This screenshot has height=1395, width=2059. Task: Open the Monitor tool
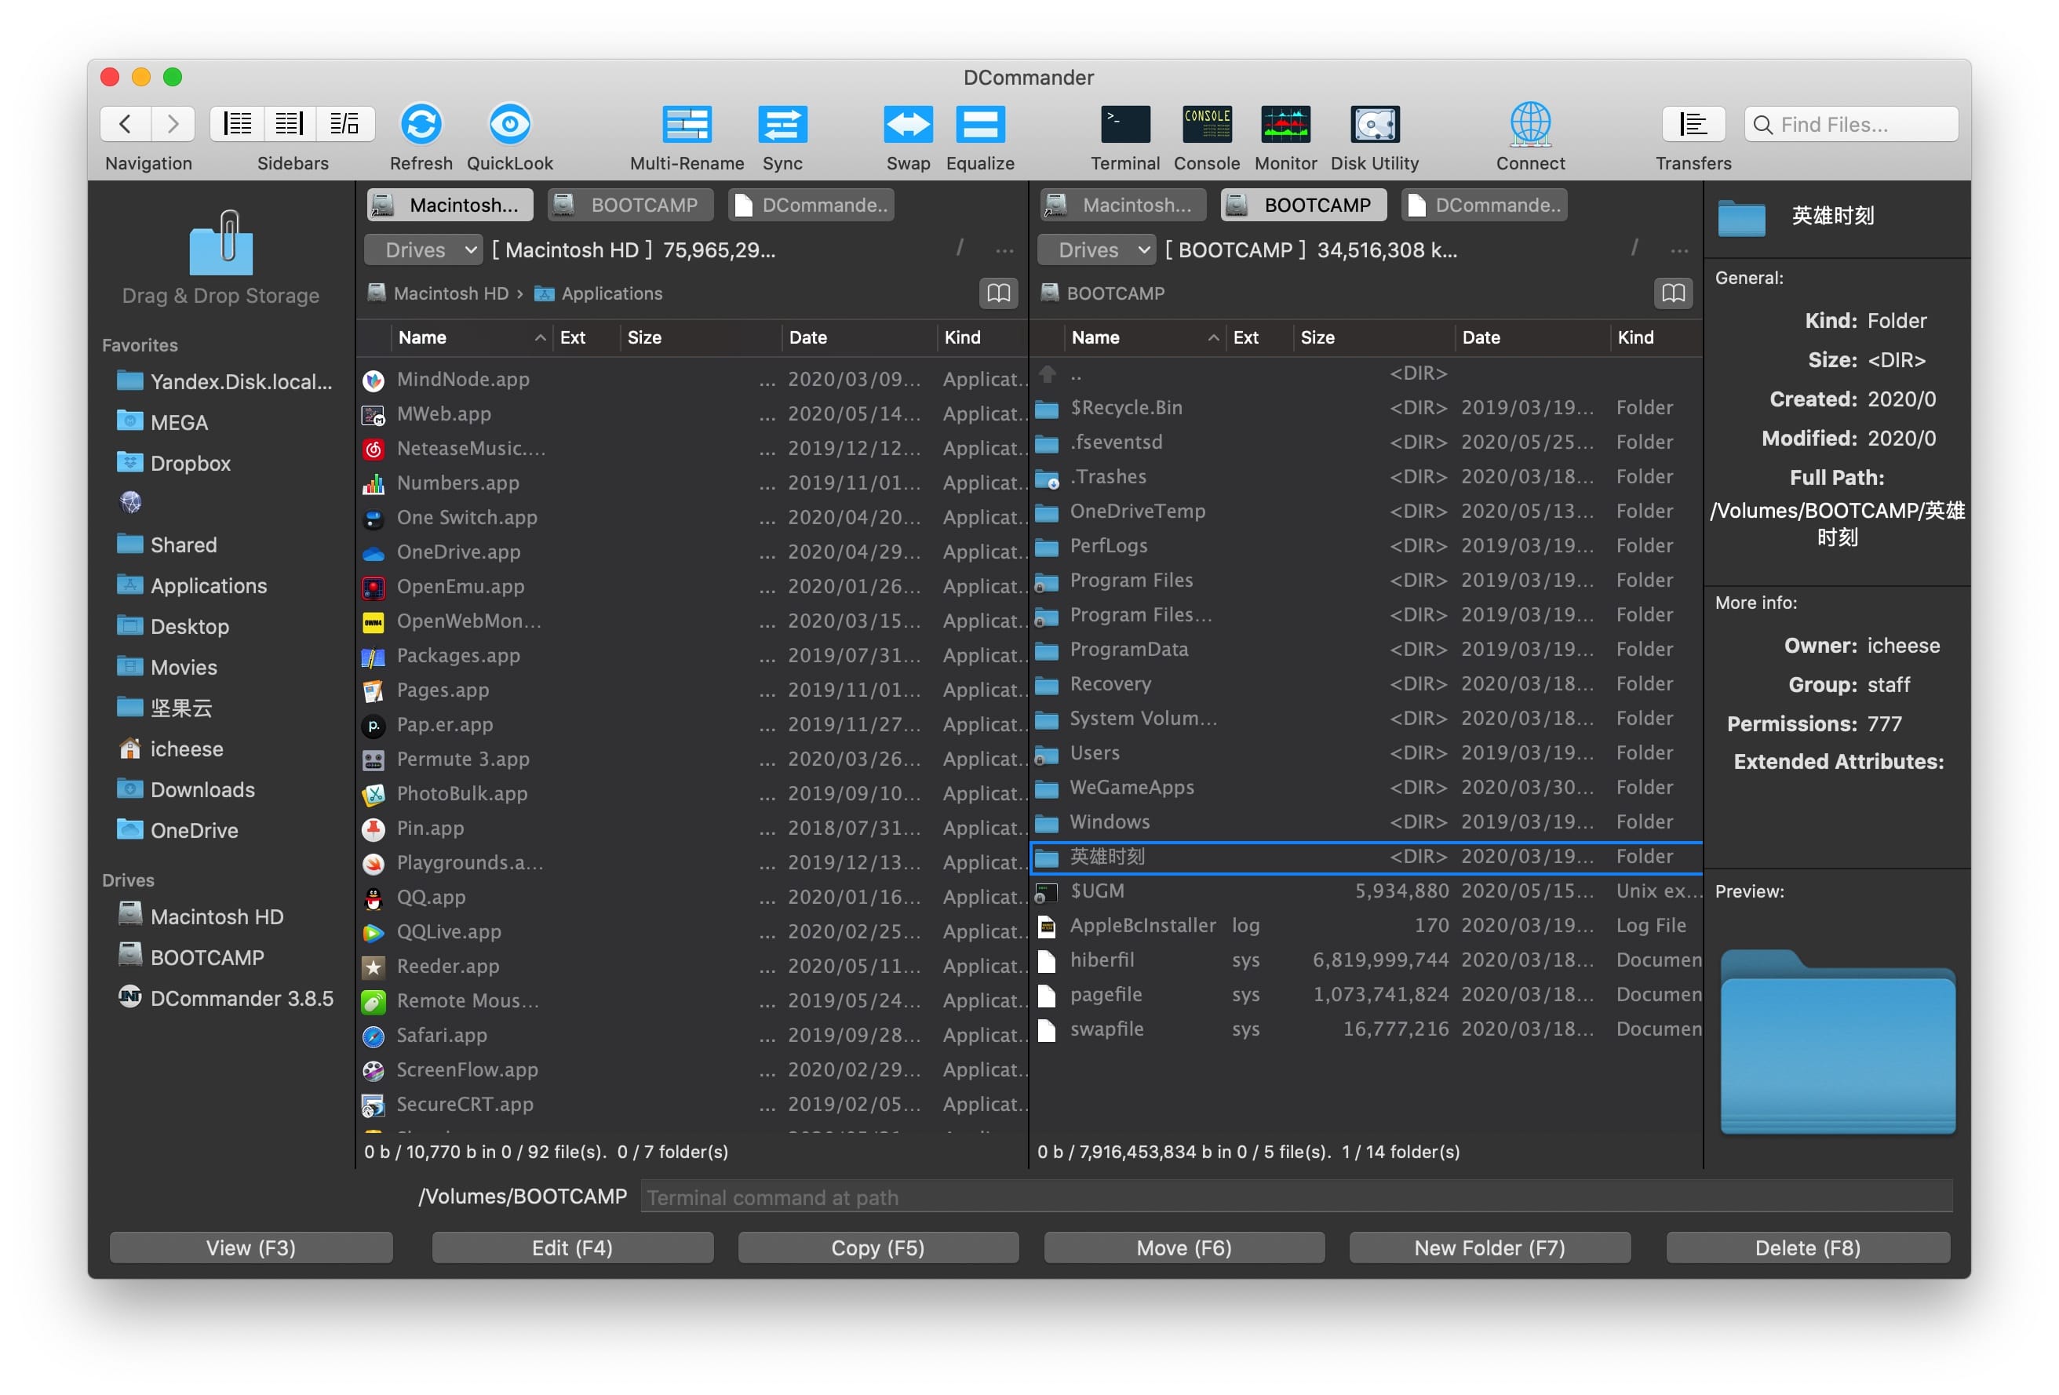pyautogui.click(x=1285, y=125)
